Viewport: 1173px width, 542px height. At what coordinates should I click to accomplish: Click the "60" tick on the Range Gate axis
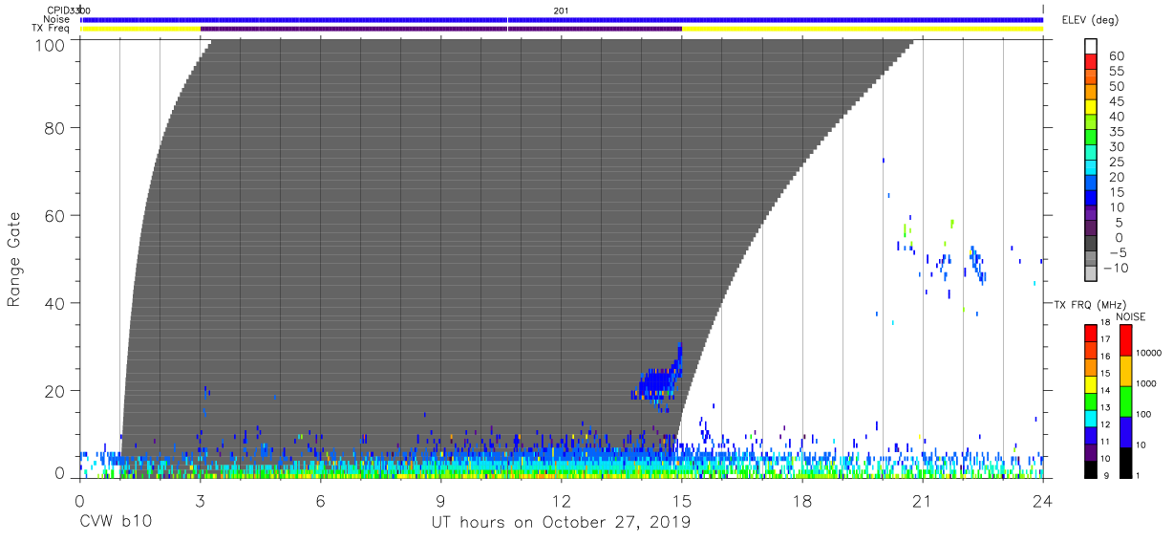pyautogui.click(x=54, y=215)
